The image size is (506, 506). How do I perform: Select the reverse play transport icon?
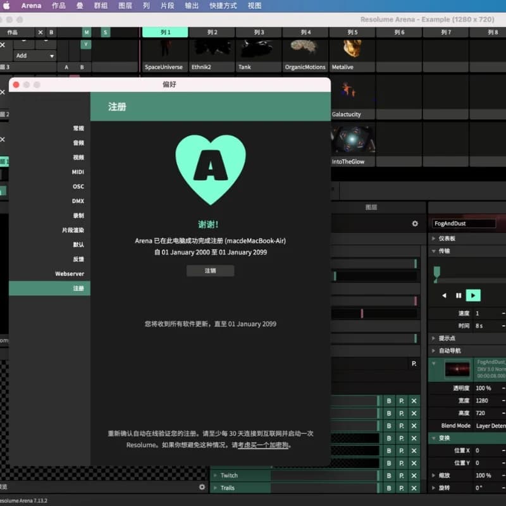[444, 295]
